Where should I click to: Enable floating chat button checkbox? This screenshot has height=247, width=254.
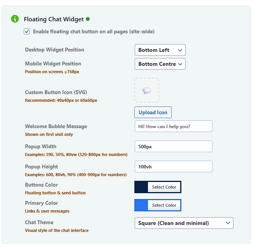point(27,31)
